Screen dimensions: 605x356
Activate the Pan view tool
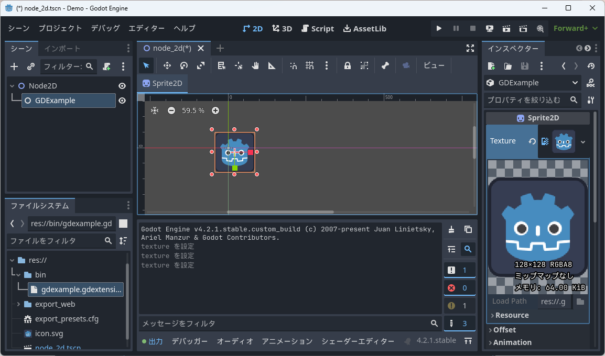point(255,65)
